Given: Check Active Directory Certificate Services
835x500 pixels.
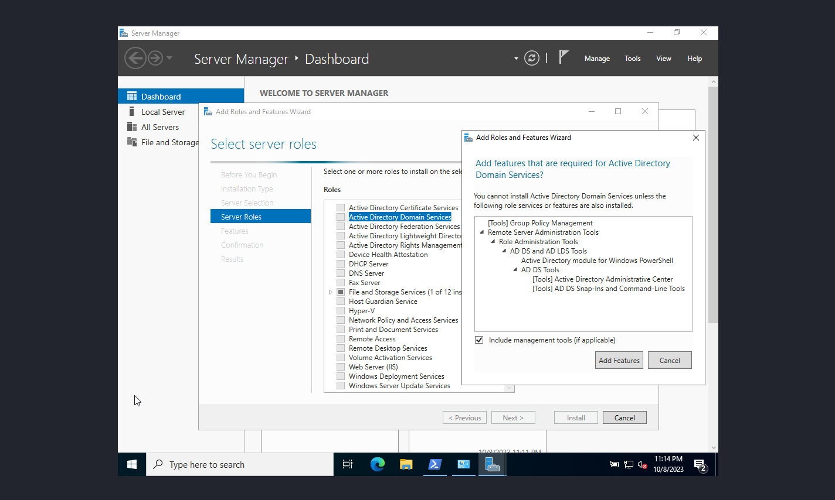Looking at the screenshot, I should pos(341,208).
